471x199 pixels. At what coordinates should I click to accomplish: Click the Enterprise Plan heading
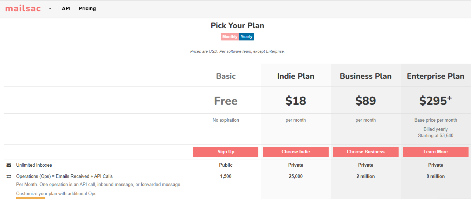(x=435, y=76)
